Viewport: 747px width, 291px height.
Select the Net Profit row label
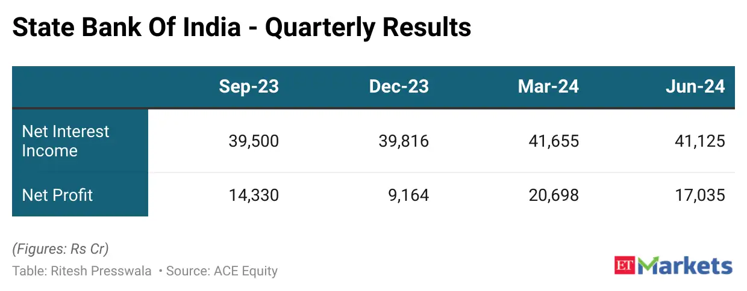point(57,195)
